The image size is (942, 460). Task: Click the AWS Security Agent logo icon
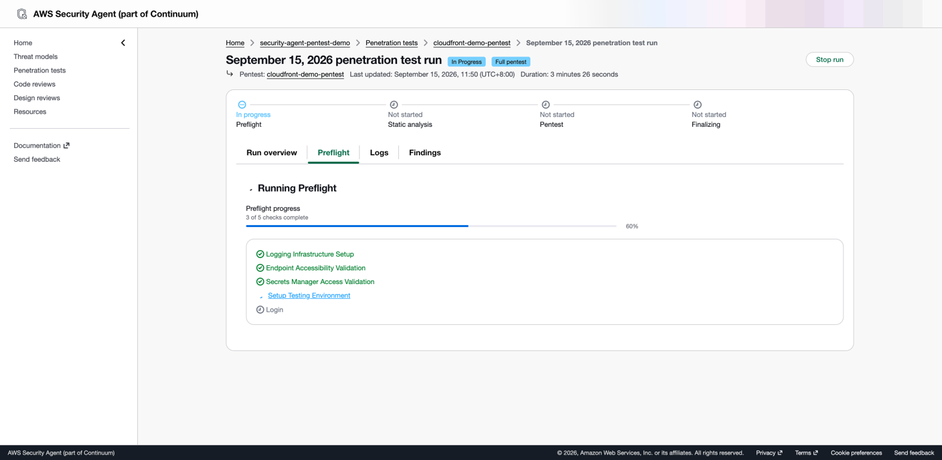(x=22, y=14)
